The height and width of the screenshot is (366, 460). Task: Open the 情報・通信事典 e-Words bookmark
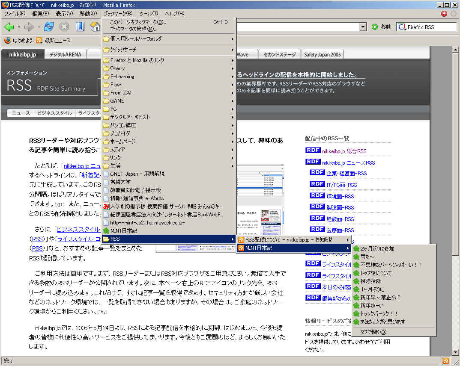169,198
